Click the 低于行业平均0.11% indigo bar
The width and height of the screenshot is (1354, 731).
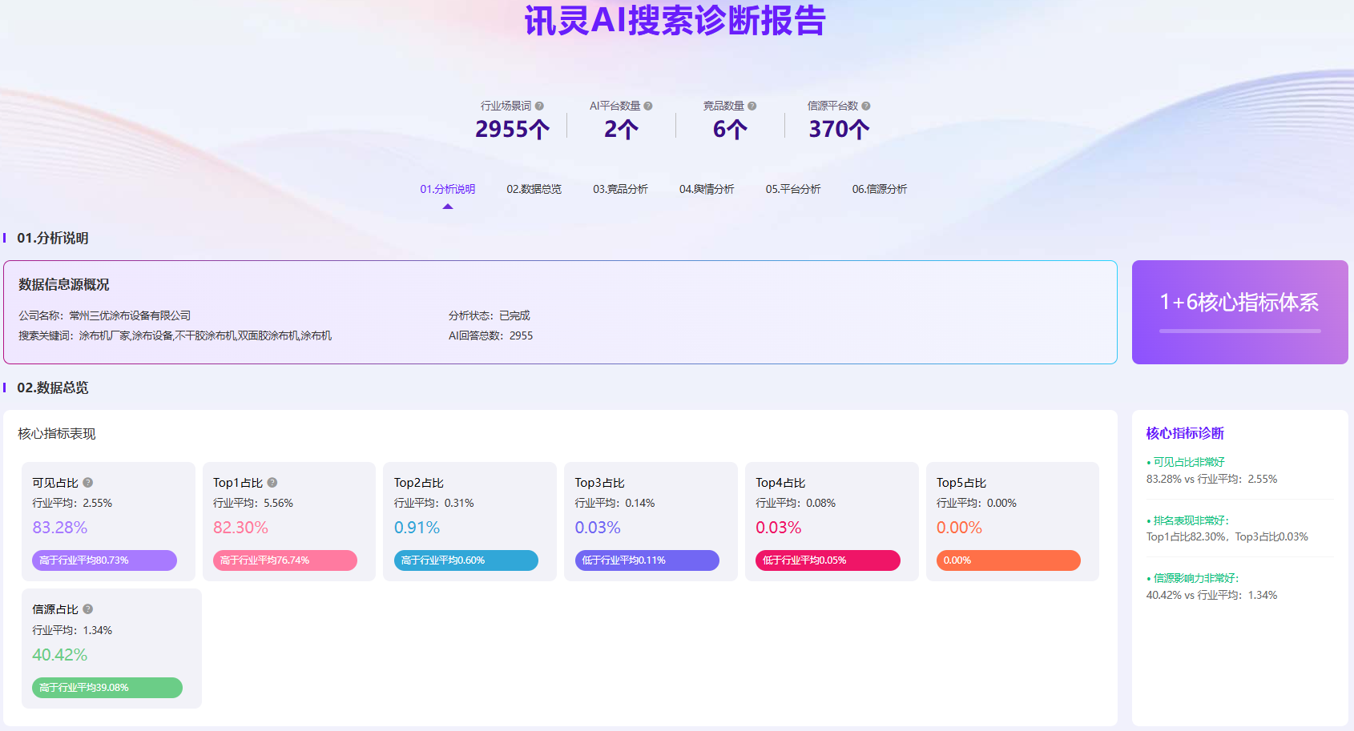647,560
